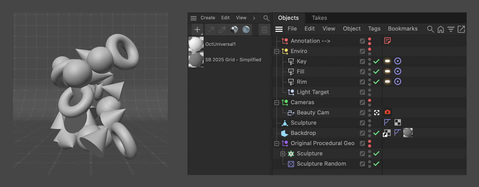Screen dimensions: 479x187
Task: Click the new material plus button
Action: coord(197,30)
